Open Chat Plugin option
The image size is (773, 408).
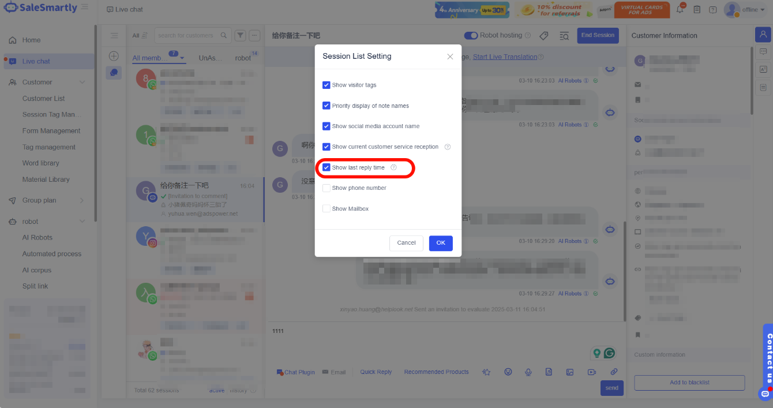coord(296,372)
